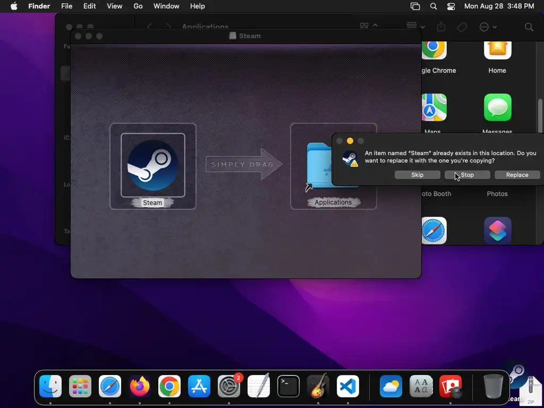Click the Stage Manager icon in menu bar
The height and width of the screenshot is (408, 544).
coord(415,6)
